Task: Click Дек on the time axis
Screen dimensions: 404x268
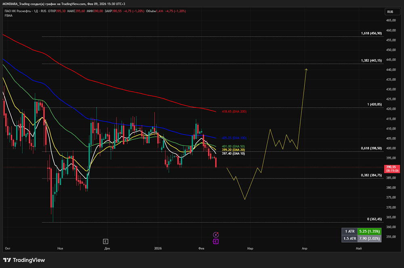Action: pyautogui.click(x=107, y=249)
